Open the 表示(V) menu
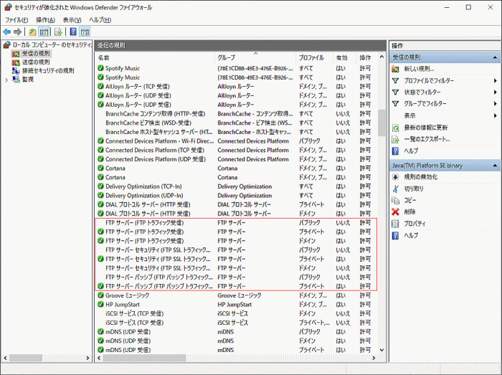 coord(72,20)
